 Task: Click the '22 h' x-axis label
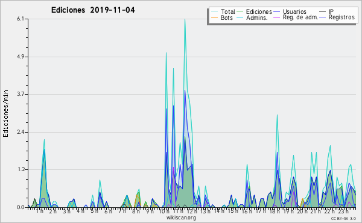click(329, 211)
